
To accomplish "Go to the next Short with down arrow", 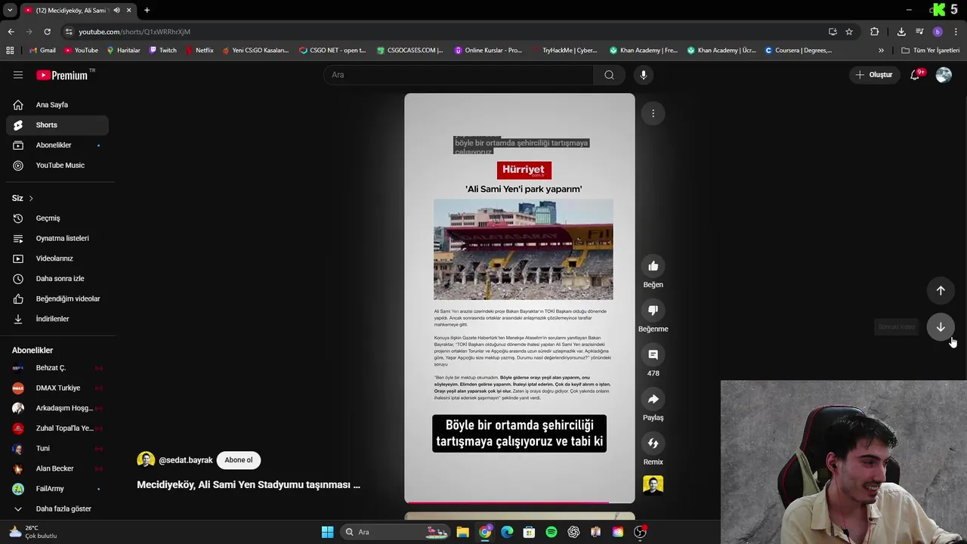I will point(941,327).
